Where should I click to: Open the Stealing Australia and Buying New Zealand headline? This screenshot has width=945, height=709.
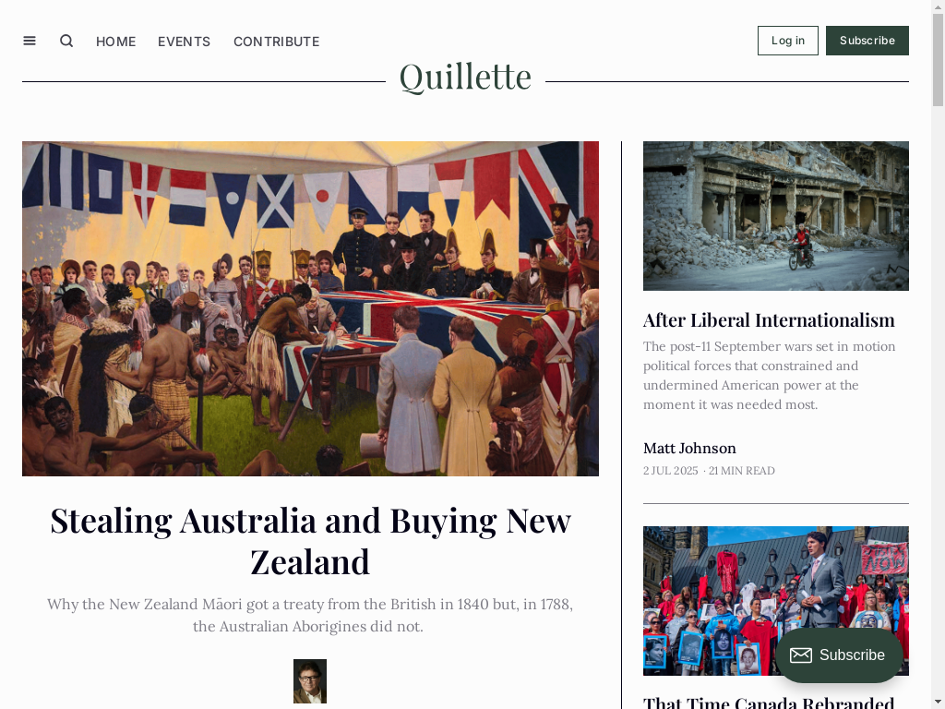310,541
